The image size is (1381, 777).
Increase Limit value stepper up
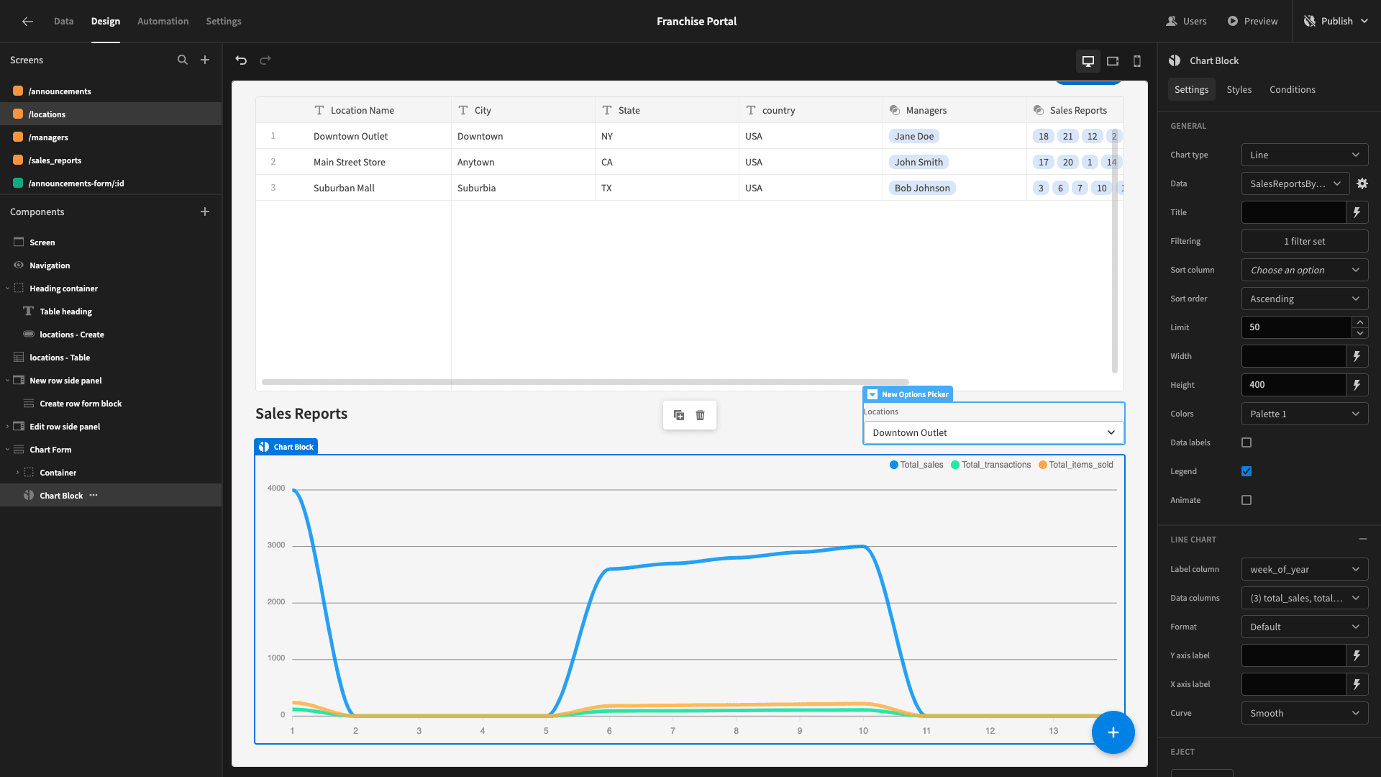click(1359, 322)
